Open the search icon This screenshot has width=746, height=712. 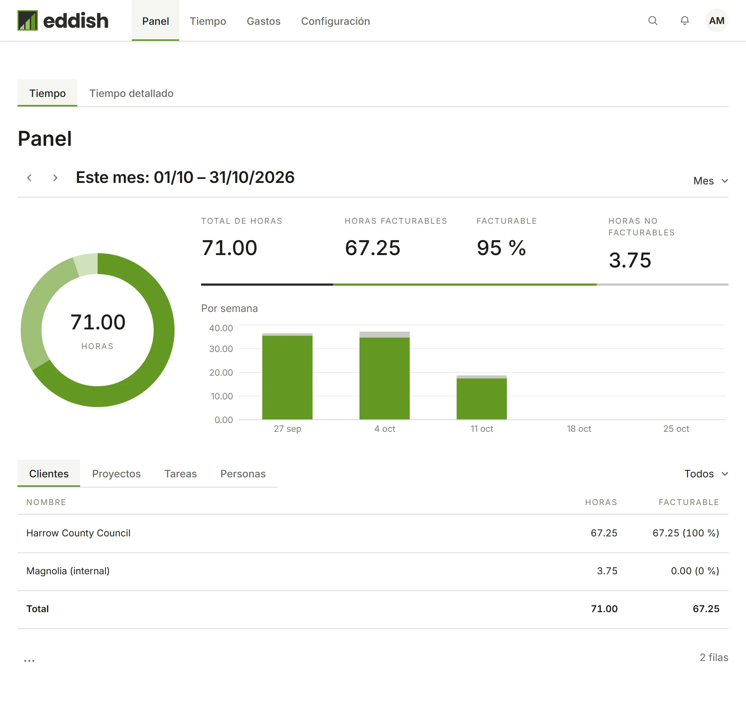point(653,20)
